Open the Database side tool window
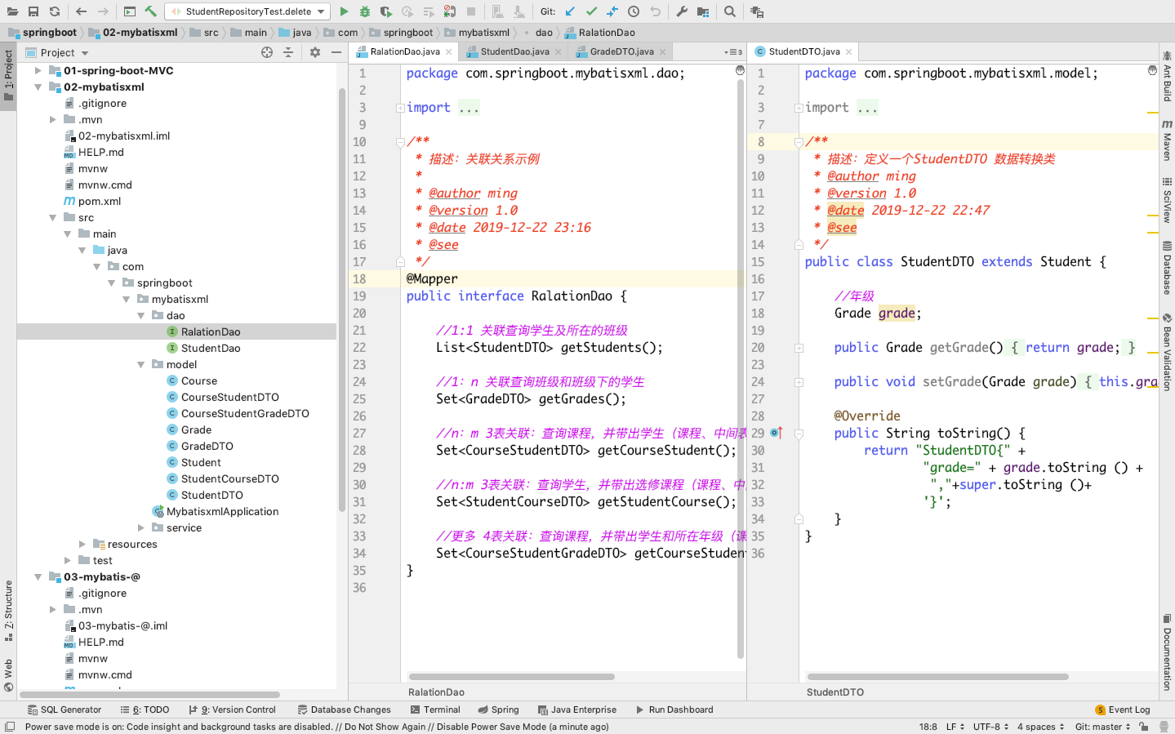This screenshot has width=1175, height=734. click(x=1167, y=267)
